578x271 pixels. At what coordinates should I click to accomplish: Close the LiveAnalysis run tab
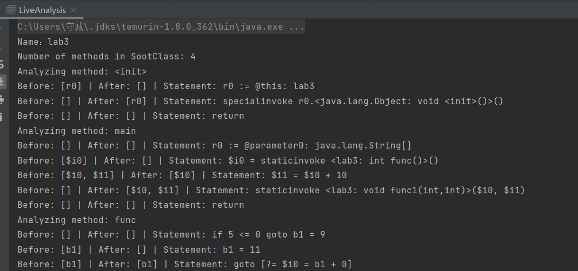pyautogui.click(x=74, y=10)
